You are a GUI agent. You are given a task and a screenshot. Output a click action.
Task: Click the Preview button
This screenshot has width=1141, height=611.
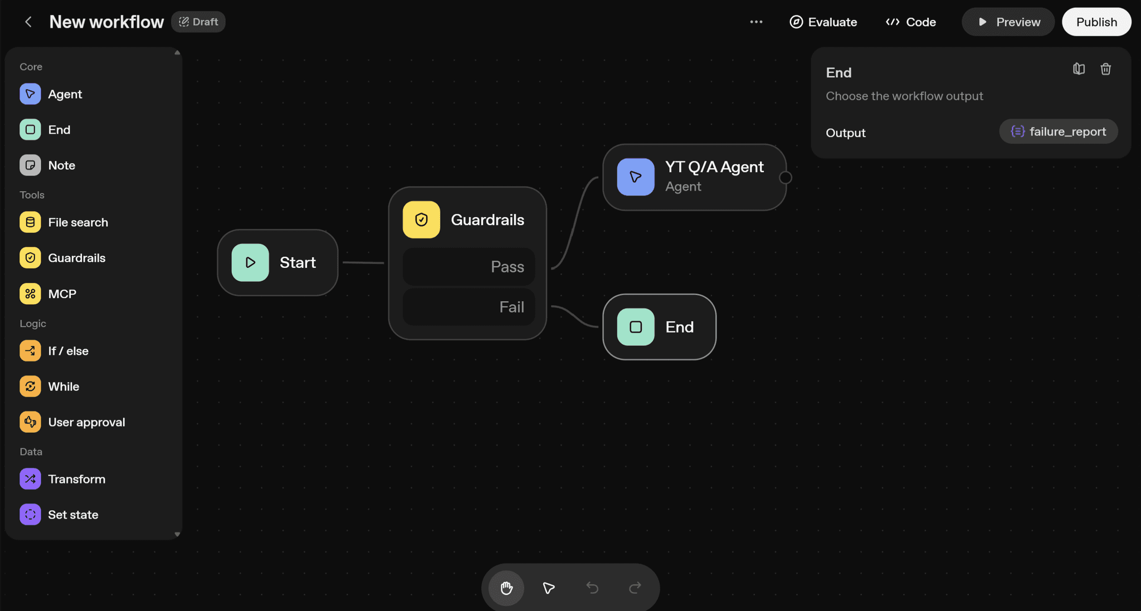1008,22
